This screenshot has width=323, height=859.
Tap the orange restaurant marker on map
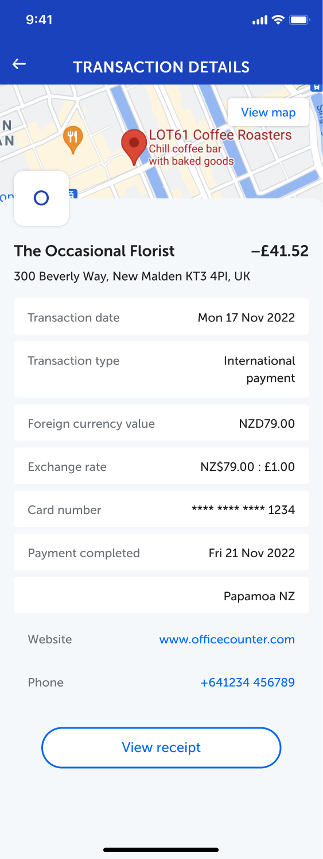(72, 140)
